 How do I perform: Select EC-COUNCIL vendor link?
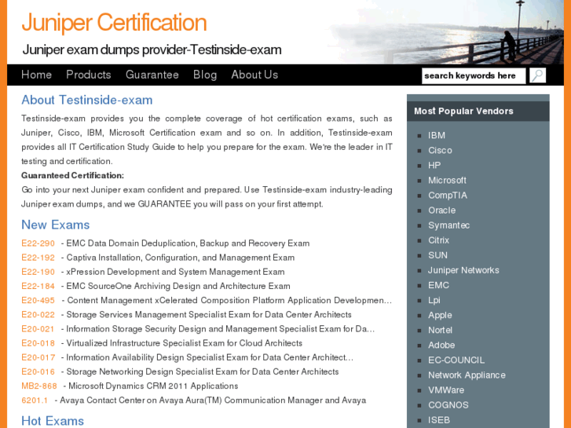pyautogui.click(x=456, y=360)
